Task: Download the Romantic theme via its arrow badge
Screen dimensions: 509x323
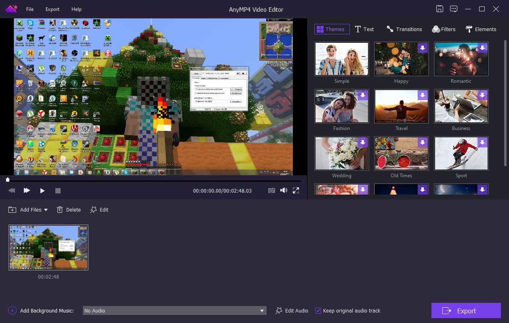Action: [482, 48]
